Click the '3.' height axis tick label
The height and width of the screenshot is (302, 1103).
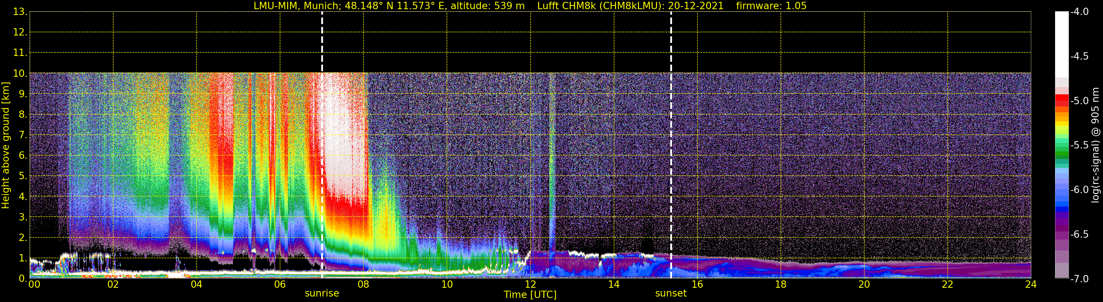[x=22, y=217]
